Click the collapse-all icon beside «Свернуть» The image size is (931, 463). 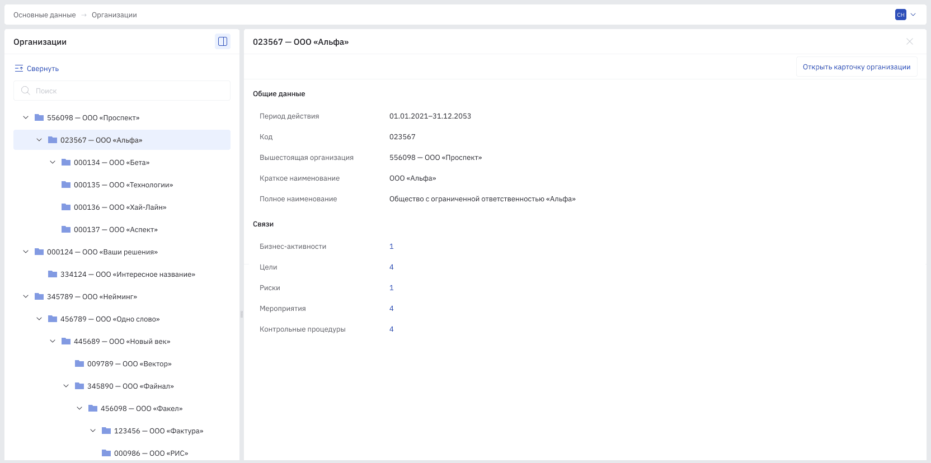(19, 68)
